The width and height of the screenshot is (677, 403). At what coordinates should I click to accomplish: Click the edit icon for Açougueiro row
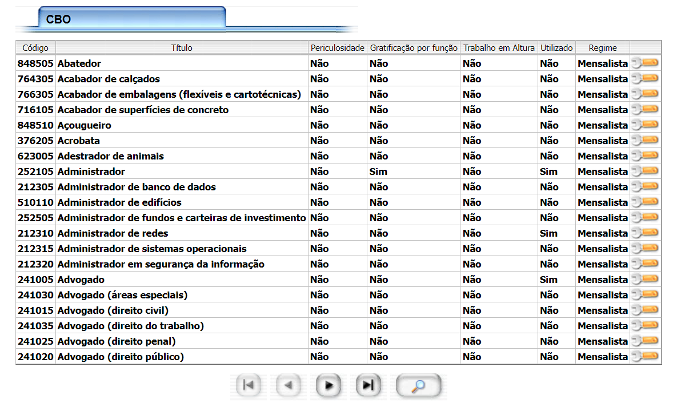click(x=646, y=125)
